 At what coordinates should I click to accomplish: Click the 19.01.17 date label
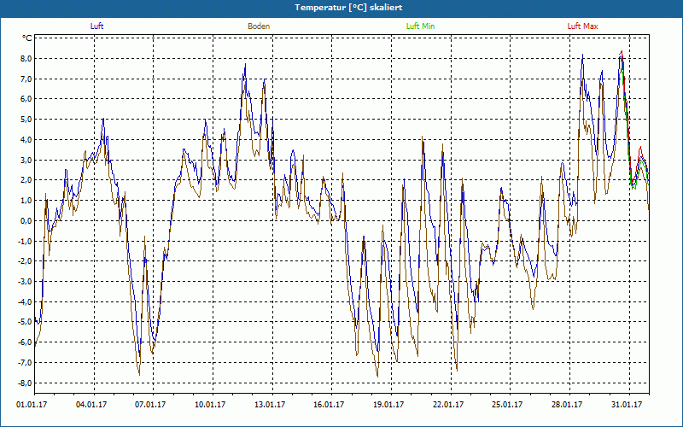[x=388, y=405]
